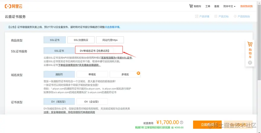Choose SSL证书 under SSL证书服务
Screen dimensions: 261x133
coord(59,51)
